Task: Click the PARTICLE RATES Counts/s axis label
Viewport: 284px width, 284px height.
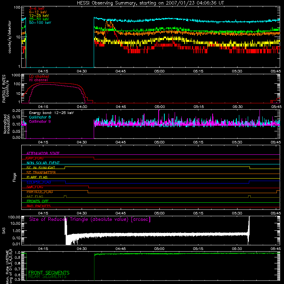Action: (5, 89)
